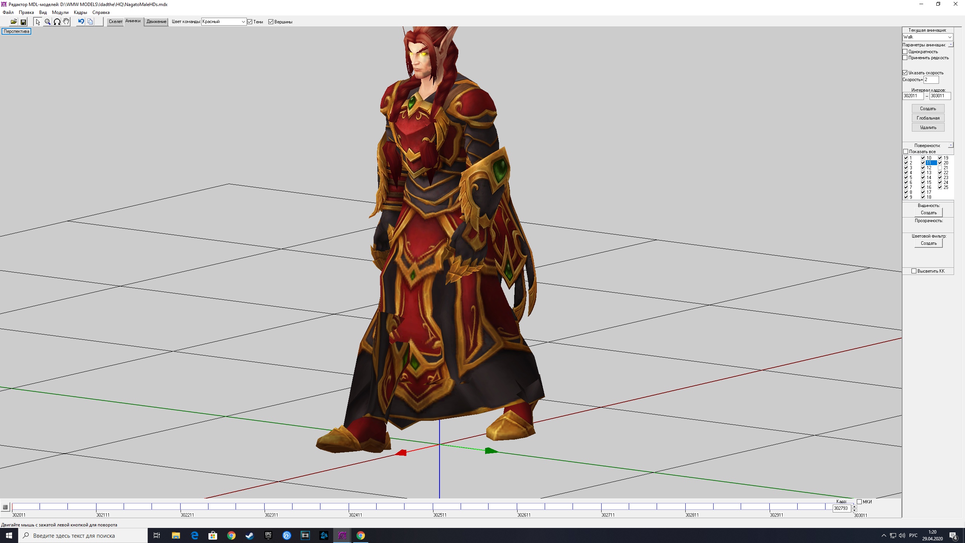Click the Глобальная button
The image size is (965, 543).
[928, 118]
